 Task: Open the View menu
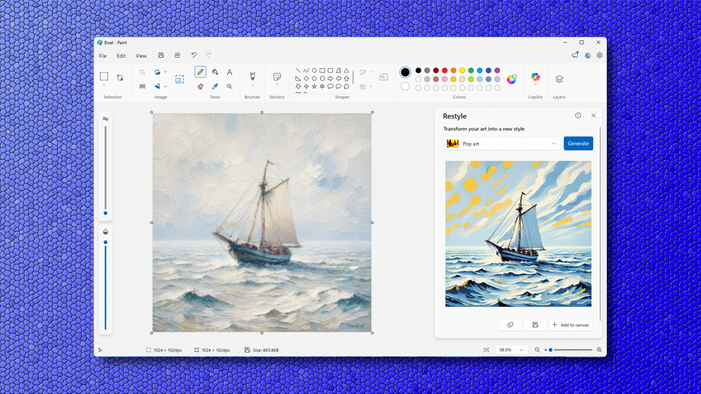click(x=141, y=56)
